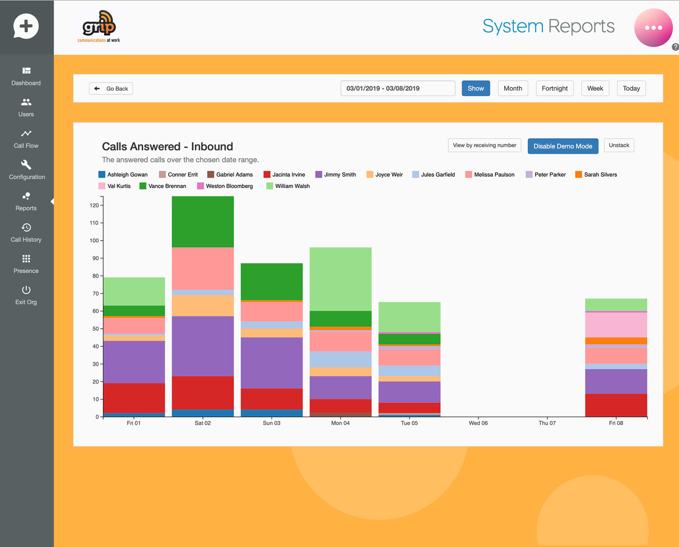The image size is (679, 547).
Task: Click the blue Show button
Action: [x=476, y=88]
